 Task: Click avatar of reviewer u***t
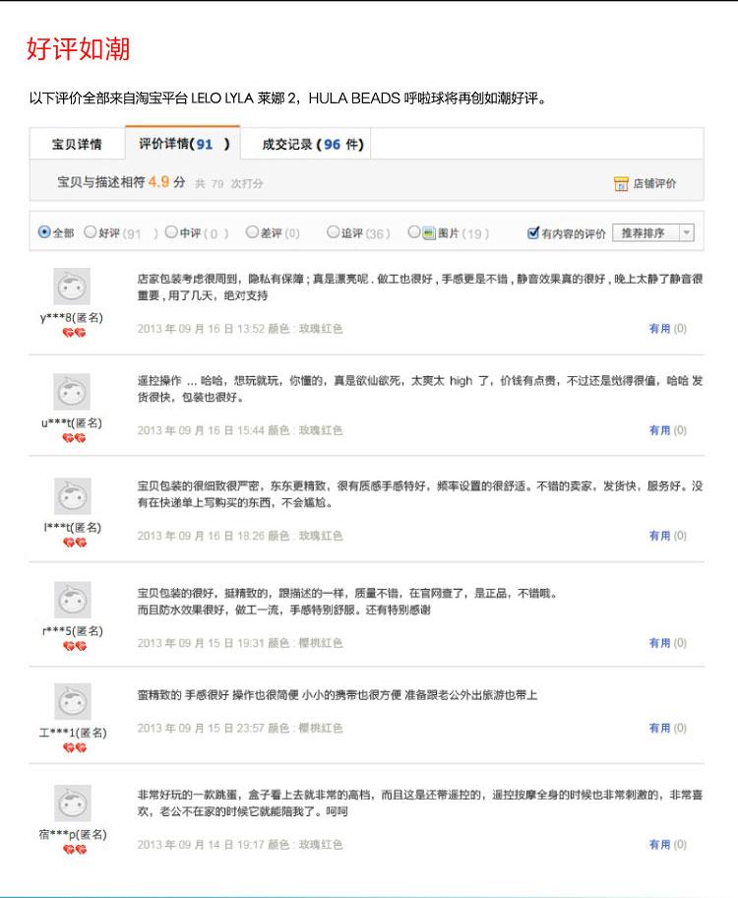coord(72,392)
